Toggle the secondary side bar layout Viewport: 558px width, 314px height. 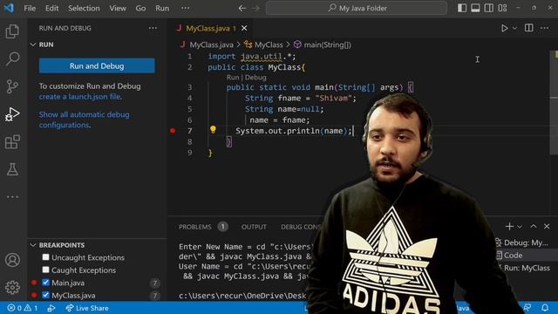point(489,8)
